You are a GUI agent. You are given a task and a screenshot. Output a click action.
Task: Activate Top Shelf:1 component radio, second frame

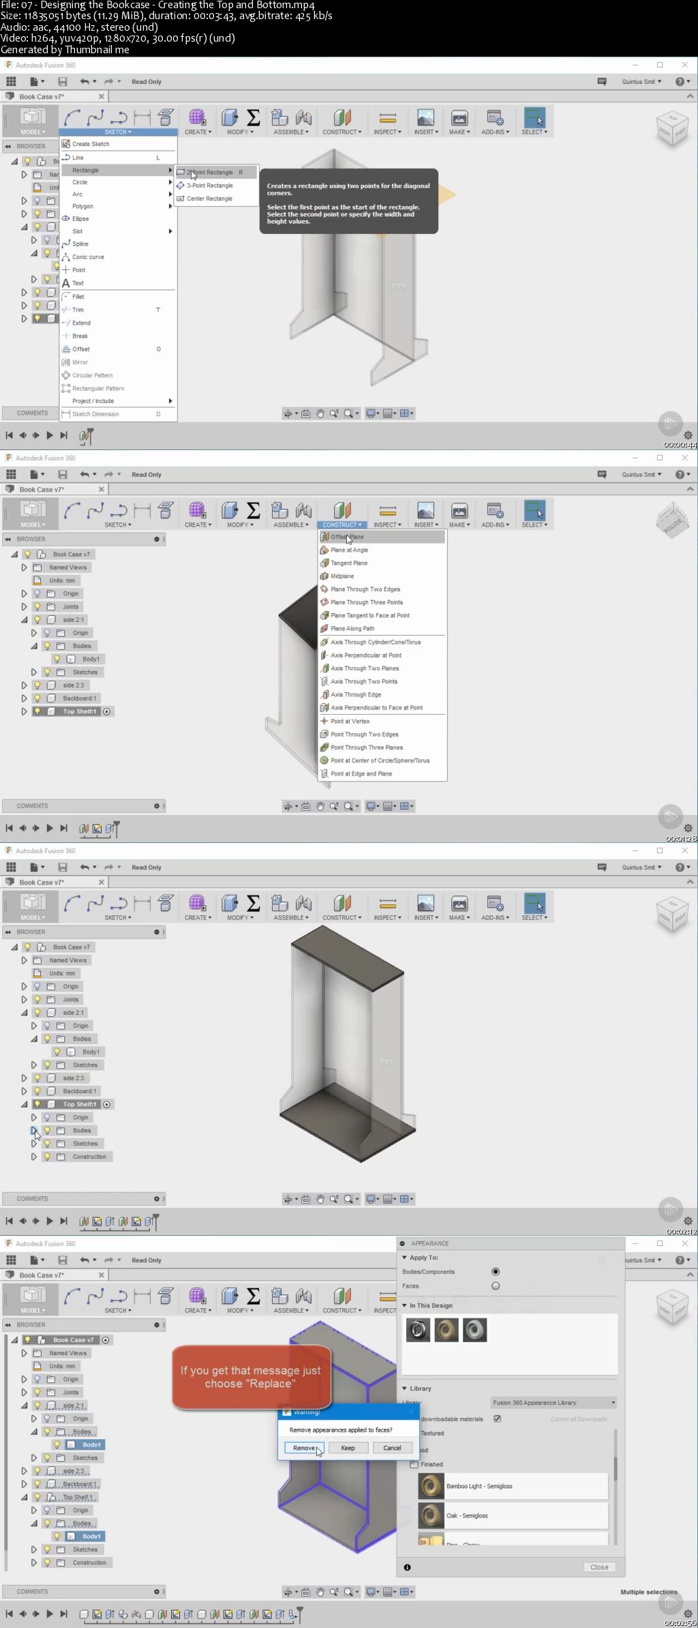pos(106,711)
